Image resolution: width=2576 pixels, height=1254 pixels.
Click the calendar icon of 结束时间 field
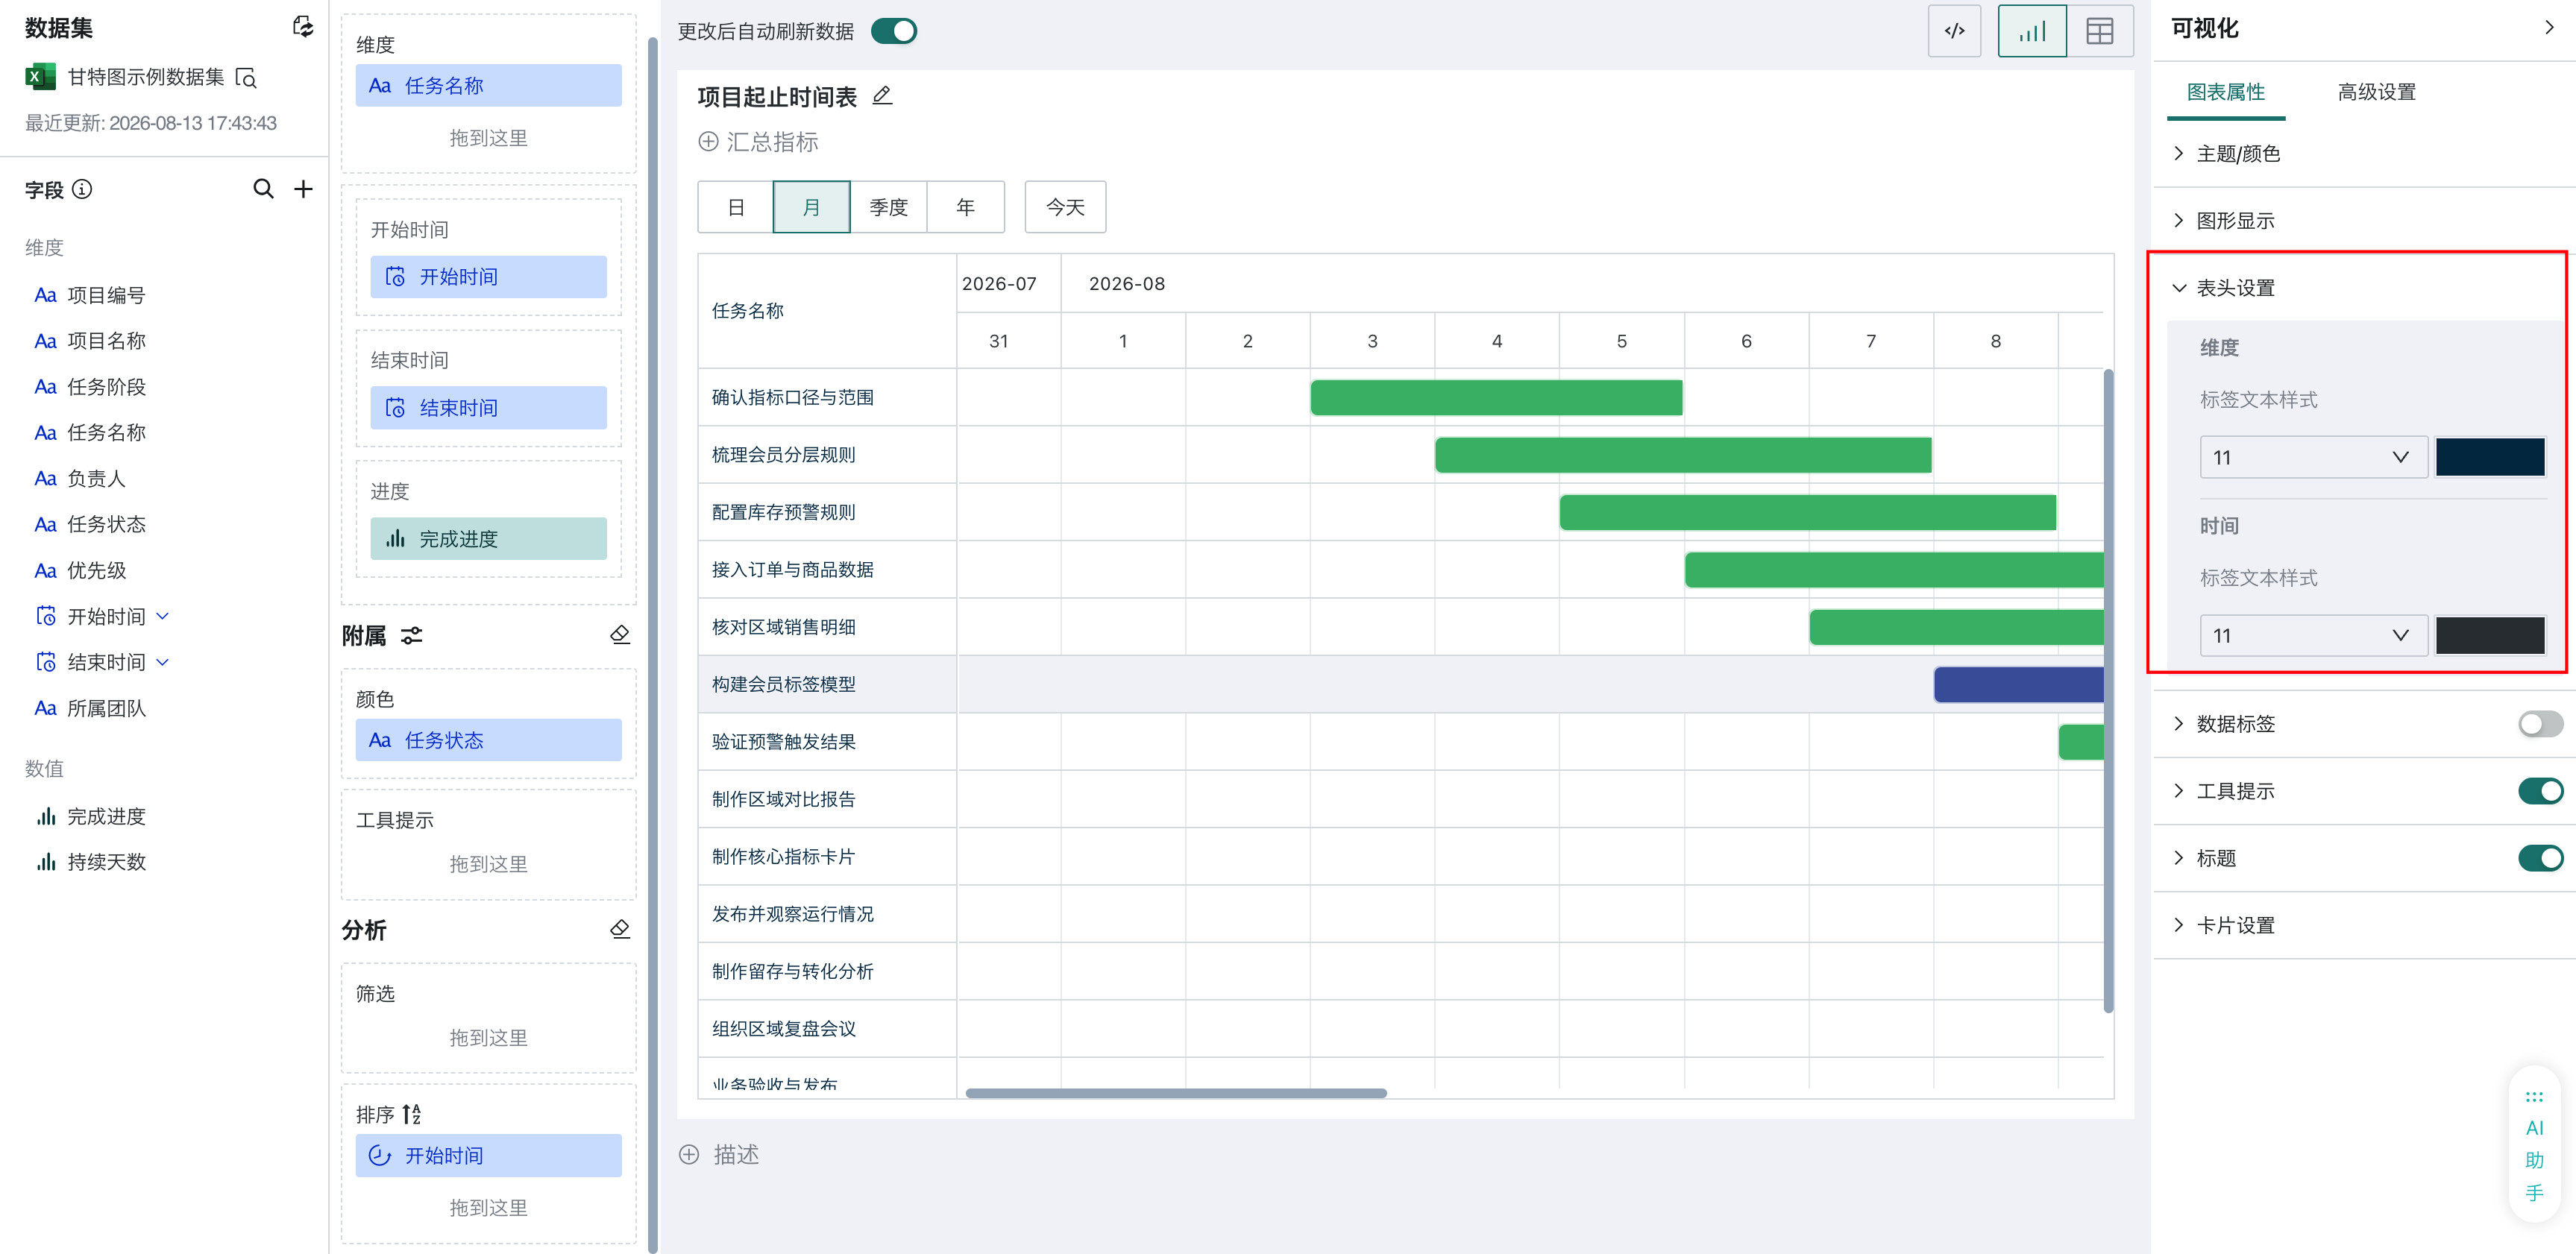pos(46,661)
